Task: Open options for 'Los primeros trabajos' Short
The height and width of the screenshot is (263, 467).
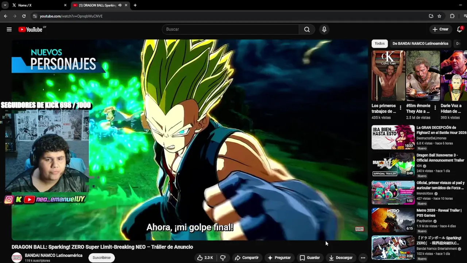Action: tap(401, 108)
